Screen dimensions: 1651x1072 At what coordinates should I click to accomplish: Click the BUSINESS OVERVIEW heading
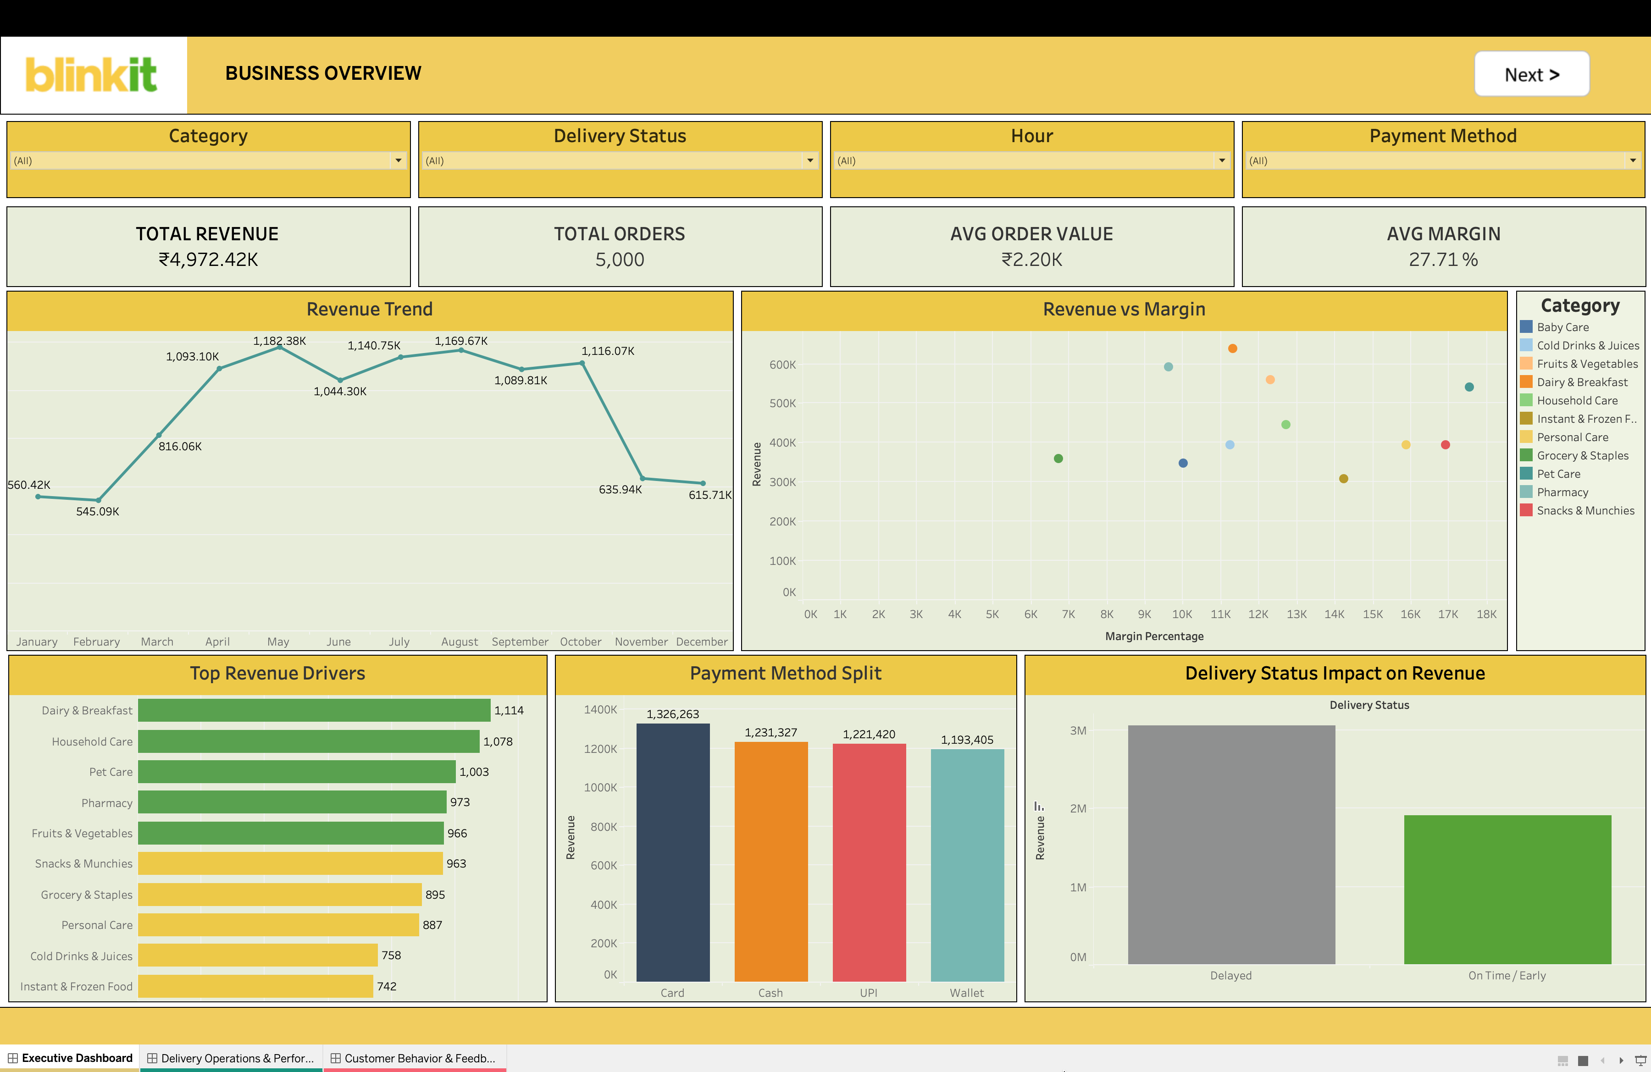pyautogui.click(x=323, y=73)
